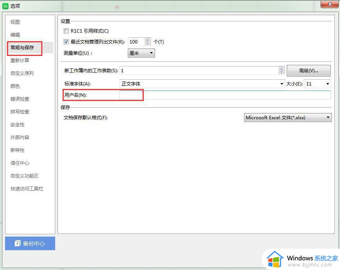Screen dimensions: 340x270
Task: Select the 编辑 category
Action: [15, 35]
